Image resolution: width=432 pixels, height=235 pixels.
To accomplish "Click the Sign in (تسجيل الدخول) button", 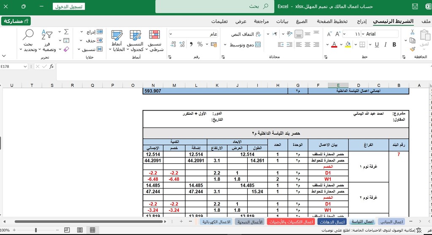I will (x=69, y=7).
